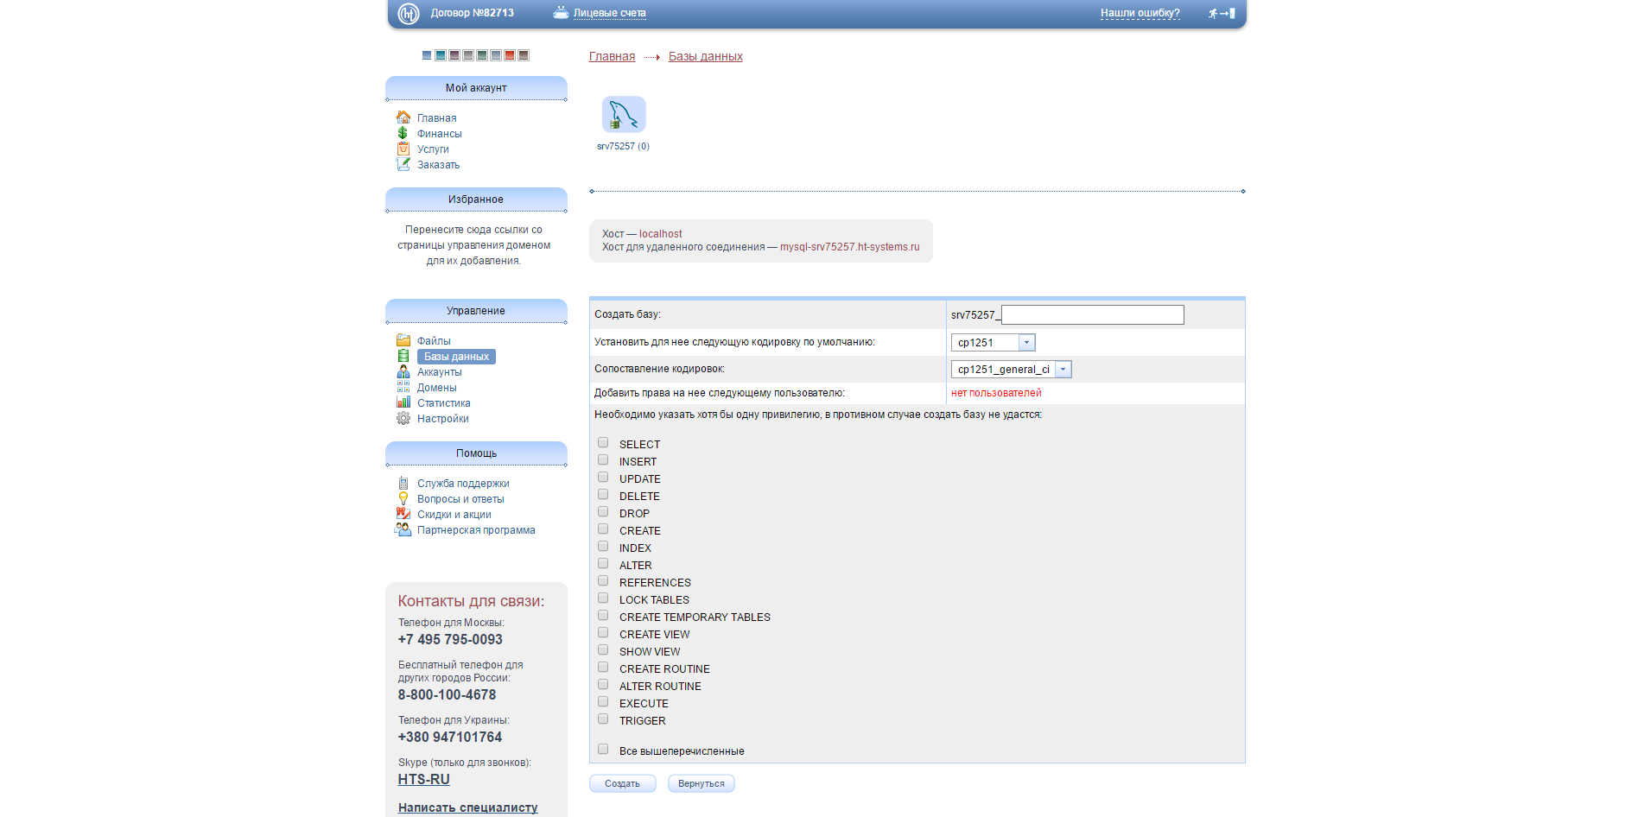Click the house icon next to Главная

click(403, 117)
